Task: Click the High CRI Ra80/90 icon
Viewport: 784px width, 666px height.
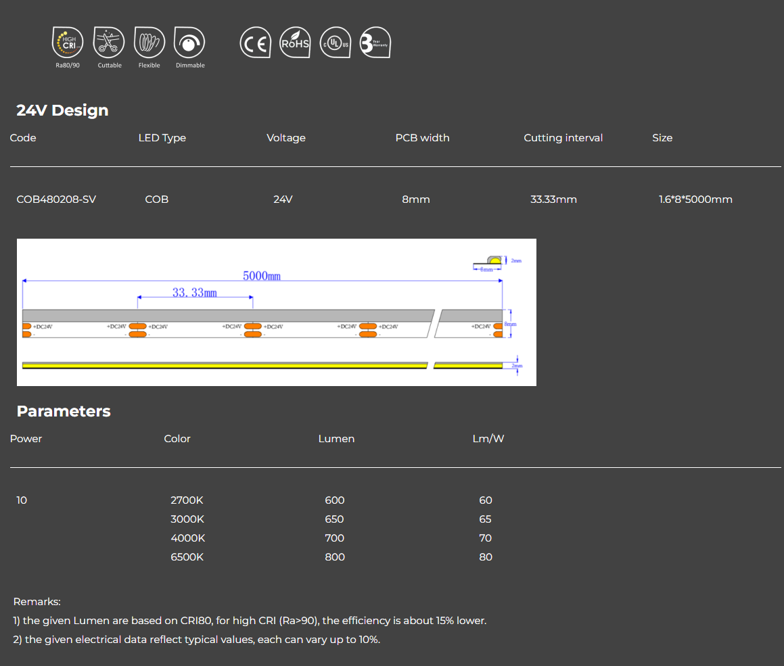Action: coord(68,43)
